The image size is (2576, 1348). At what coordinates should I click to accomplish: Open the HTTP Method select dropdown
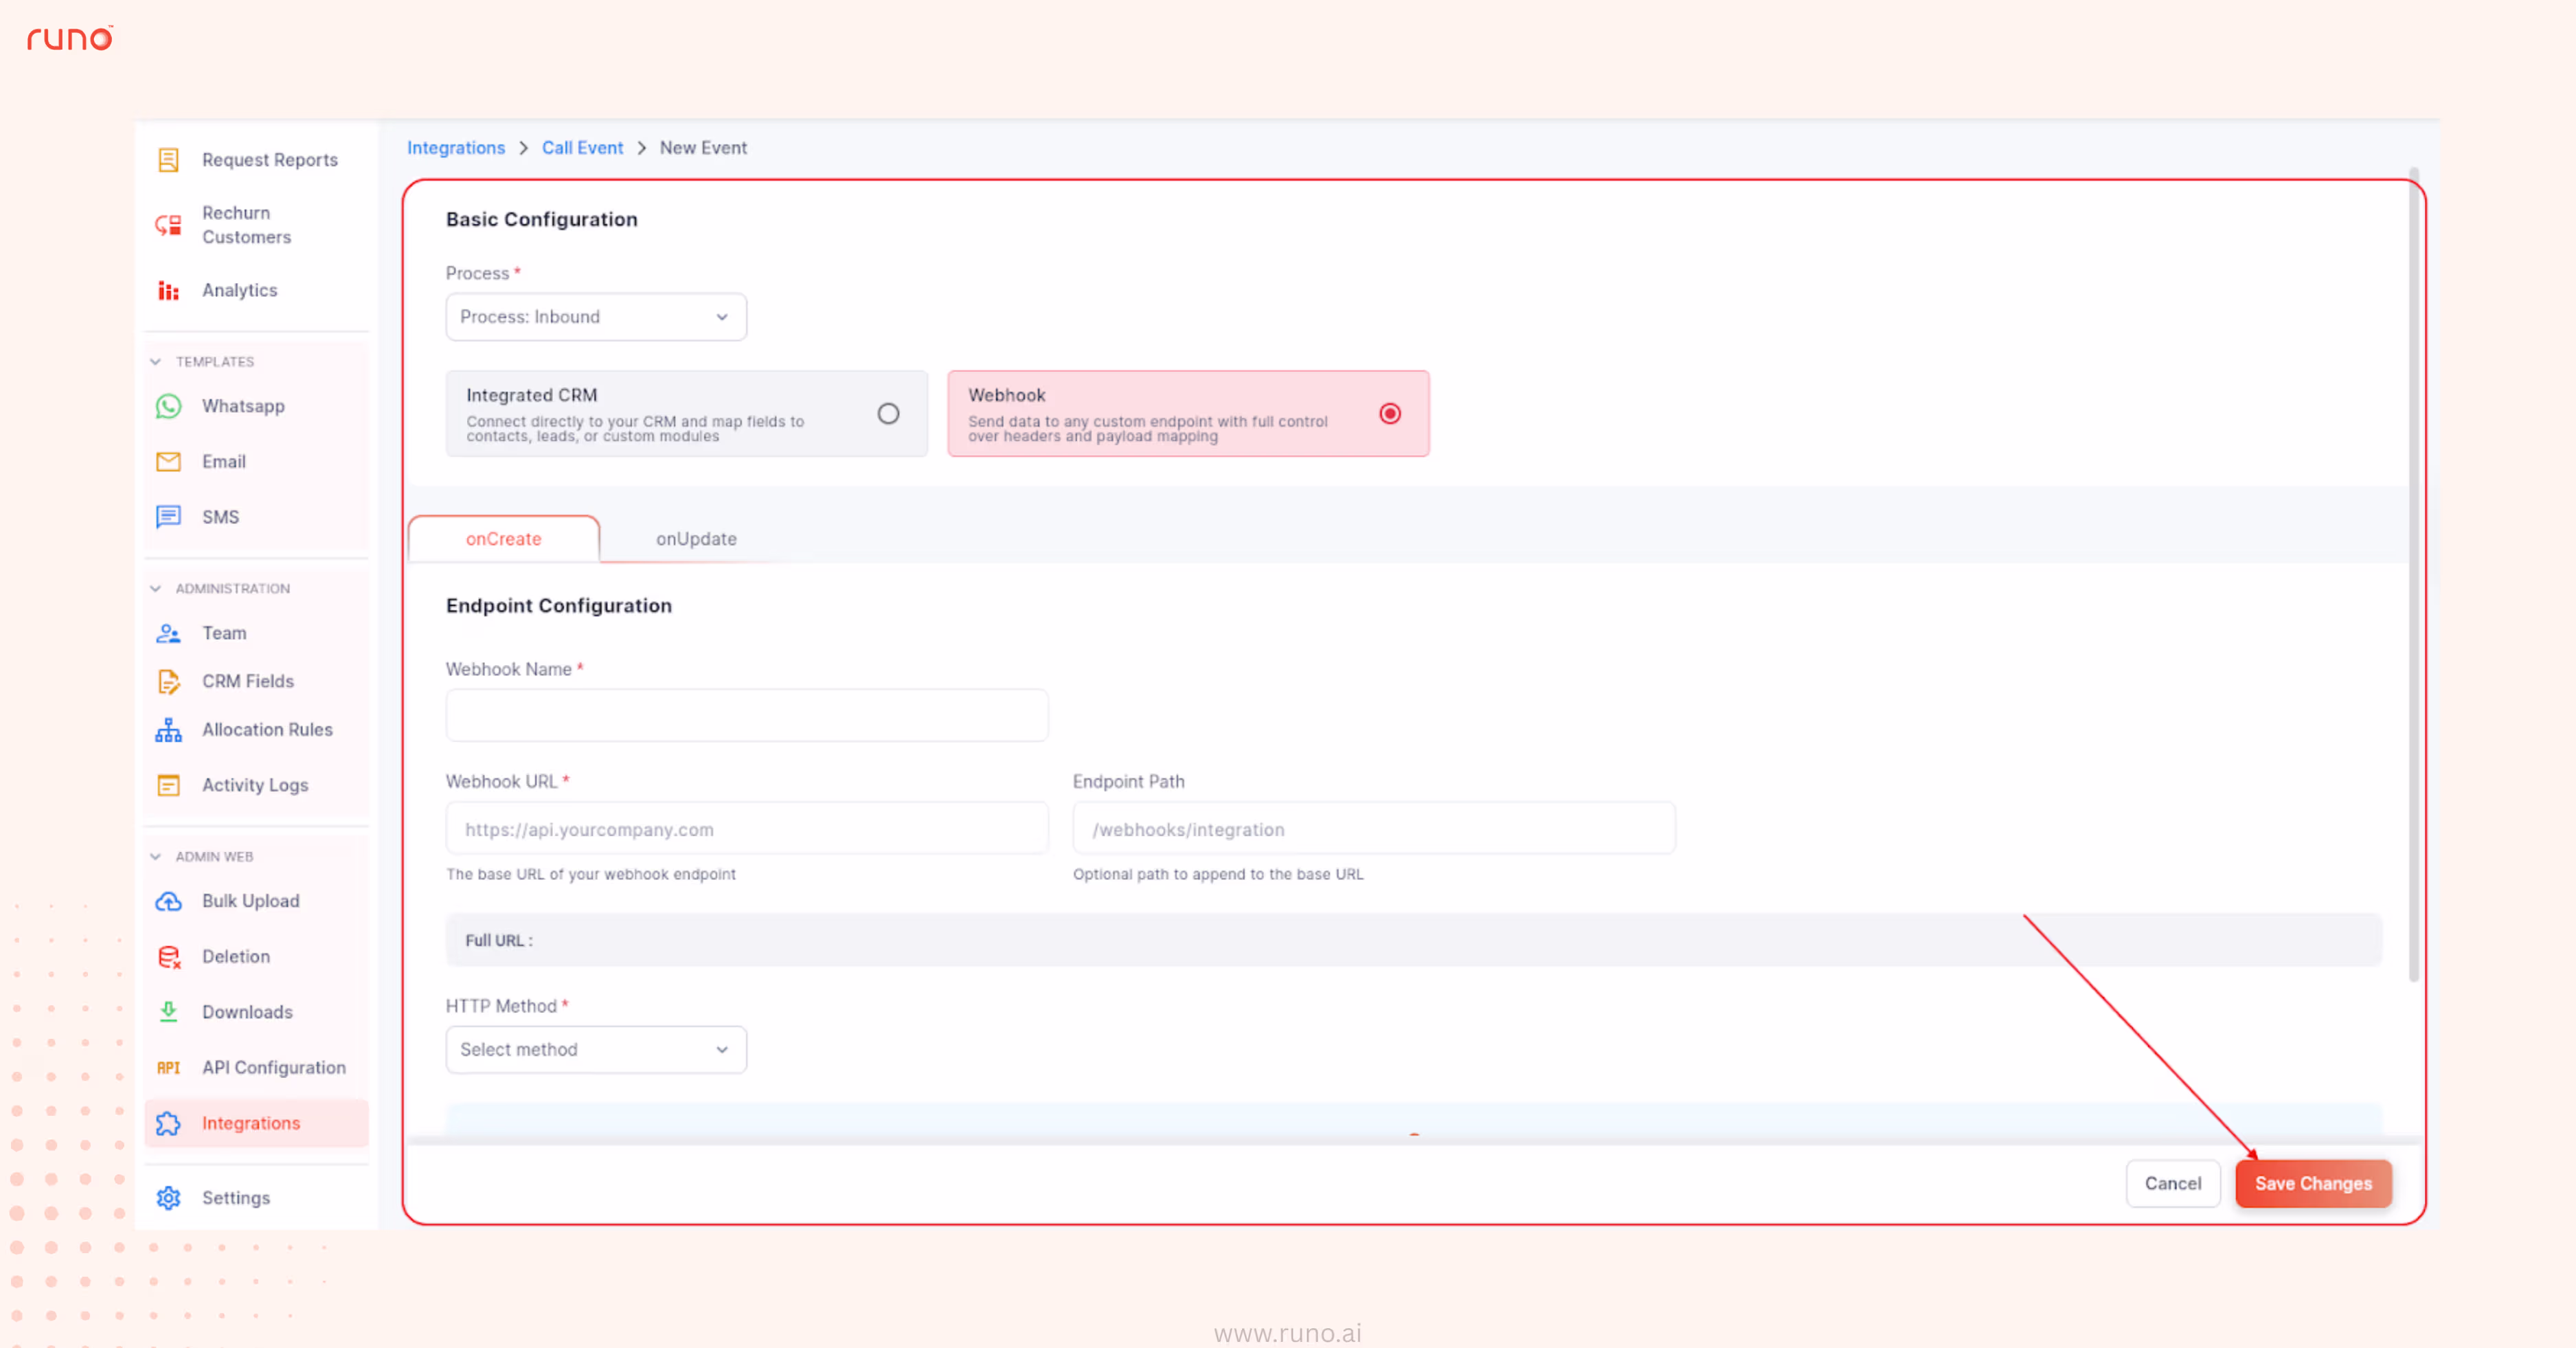click(x=595, y=1050)
